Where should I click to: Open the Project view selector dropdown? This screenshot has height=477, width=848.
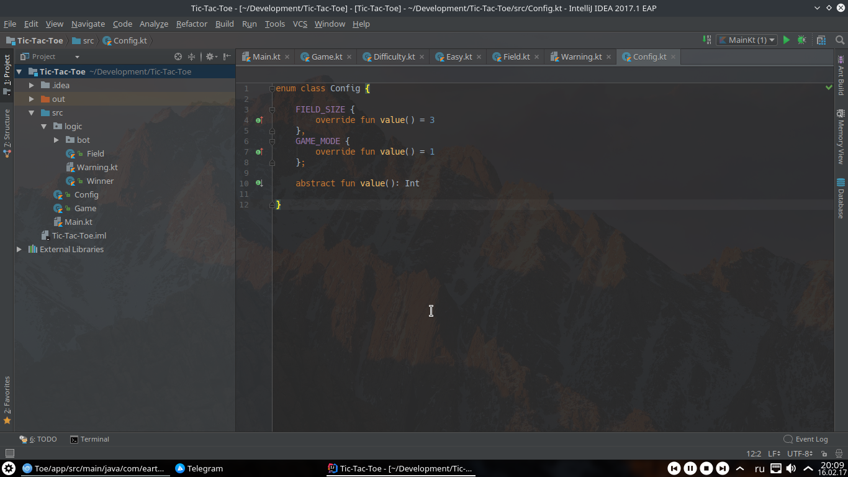(x=50, y=57)
